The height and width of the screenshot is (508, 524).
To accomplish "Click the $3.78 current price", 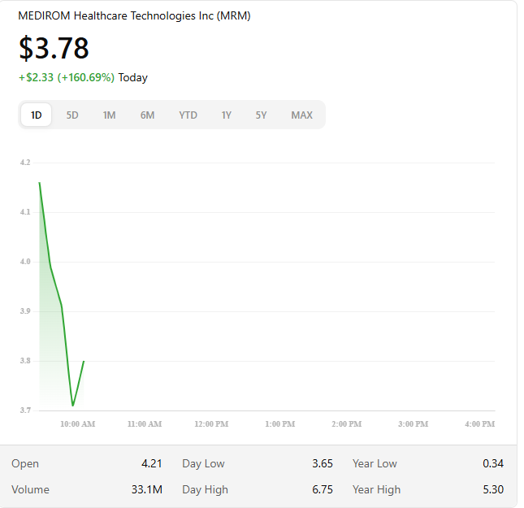I will 54,48.
